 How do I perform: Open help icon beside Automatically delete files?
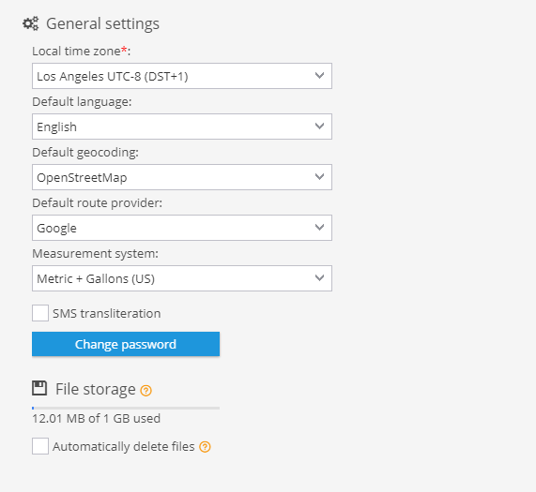[205, 447]
